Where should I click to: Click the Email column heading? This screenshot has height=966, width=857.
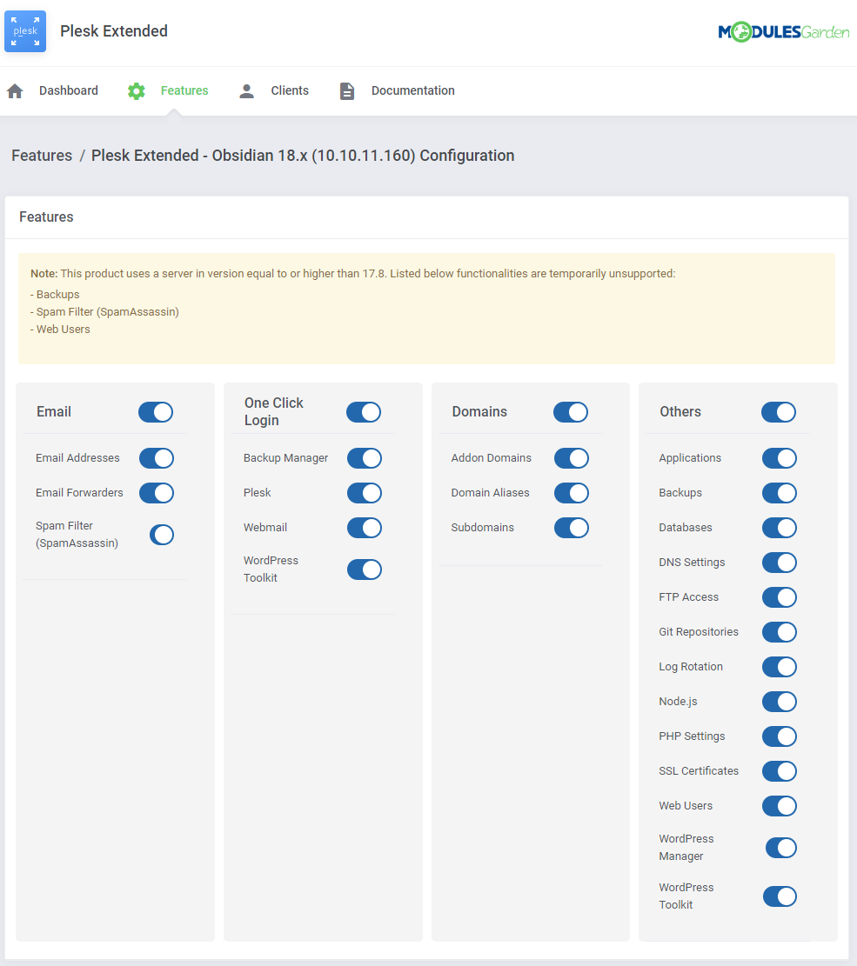click(x=54, y=411)
